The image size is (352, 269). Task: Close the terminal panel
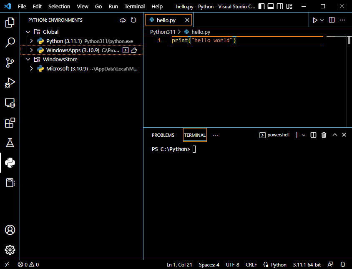[x=344, y=135]
